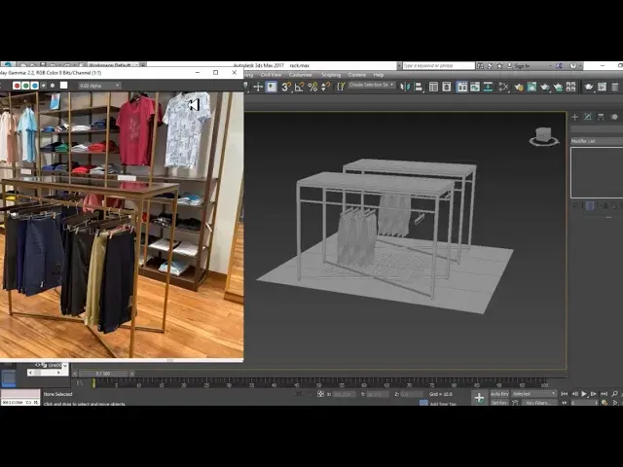This screenshot has width=623, height=467.
Task: Open the Create tab plus icon
Action: click(574, 117)
